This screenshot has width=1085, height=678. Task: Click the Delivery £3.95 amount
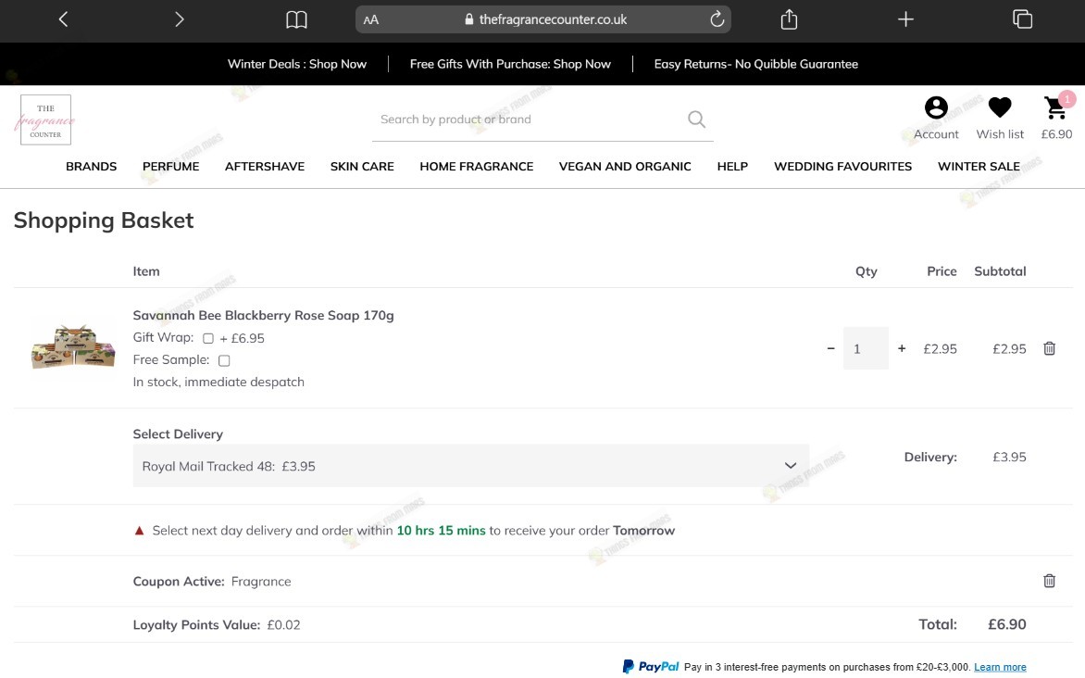click(x=1009, y=457)
